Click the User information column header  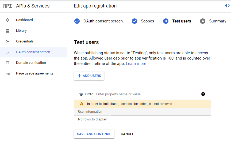pos(90,112)
